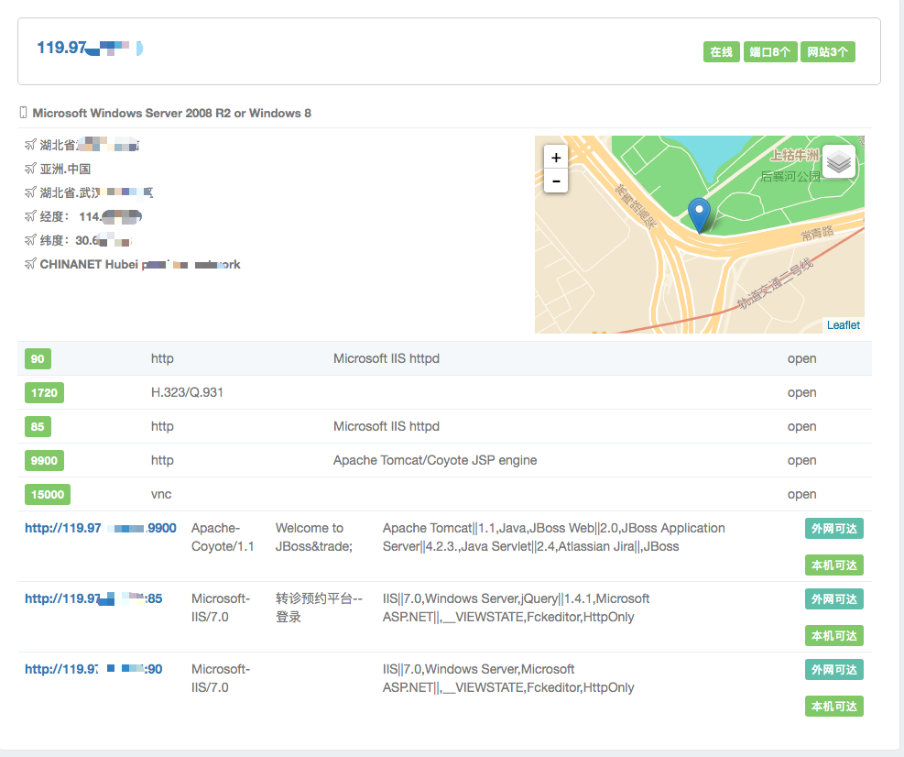Click the 网站3个 badge
The image size is (904, 757).
point(827,52)
